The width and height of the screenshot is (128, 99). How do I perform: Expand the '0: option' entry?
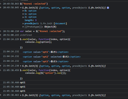click(23, 11)
